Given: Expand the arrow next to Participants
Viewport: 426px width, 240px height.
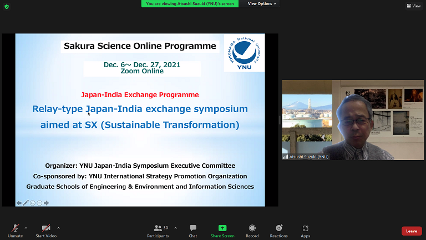Looking at the screenshot, I should [x=176, y=228].
